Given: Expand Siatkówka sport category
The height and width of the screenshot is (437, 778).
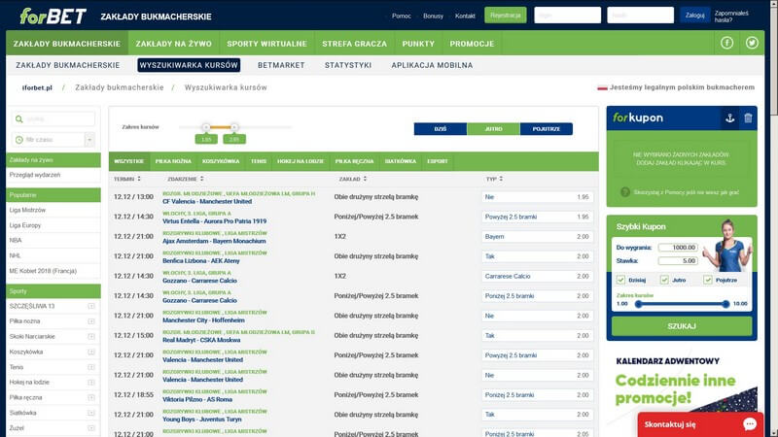Looking at the screenshot, I should [91, 413].
